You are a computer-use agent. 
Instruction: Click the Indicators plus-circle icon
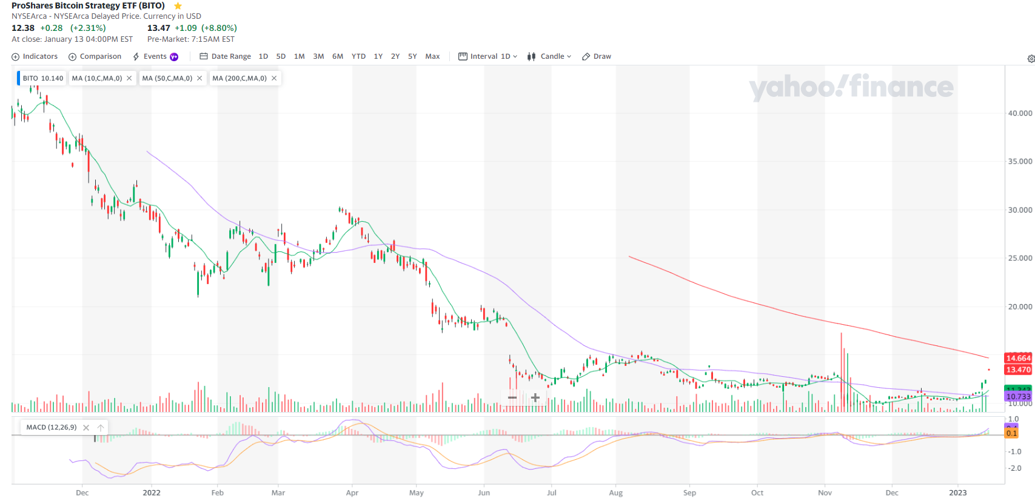coord(16,57)
